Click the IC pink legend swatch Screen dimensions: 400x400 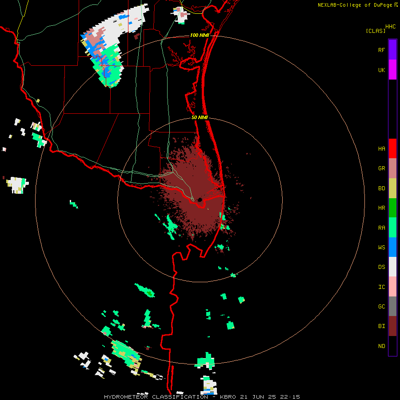coord(392,287)
